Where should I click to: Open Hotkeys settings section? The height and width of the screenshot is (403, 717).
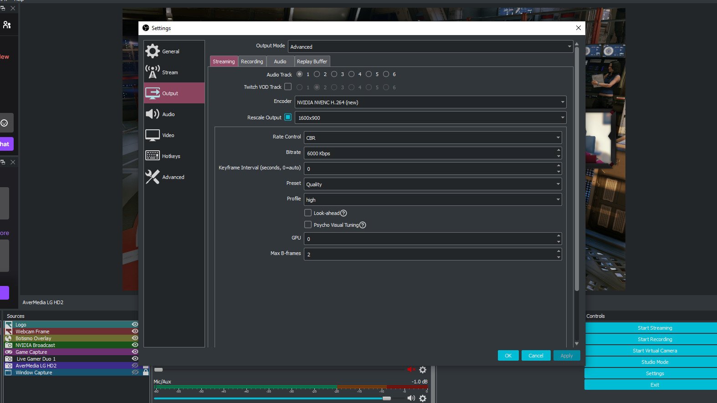(x=174, y=156)
